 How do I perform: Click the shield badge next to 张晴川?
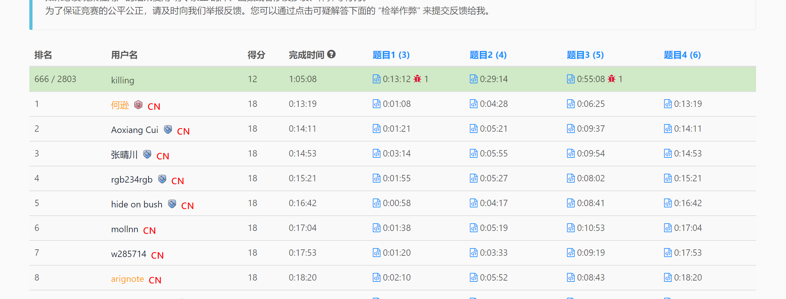147,154
